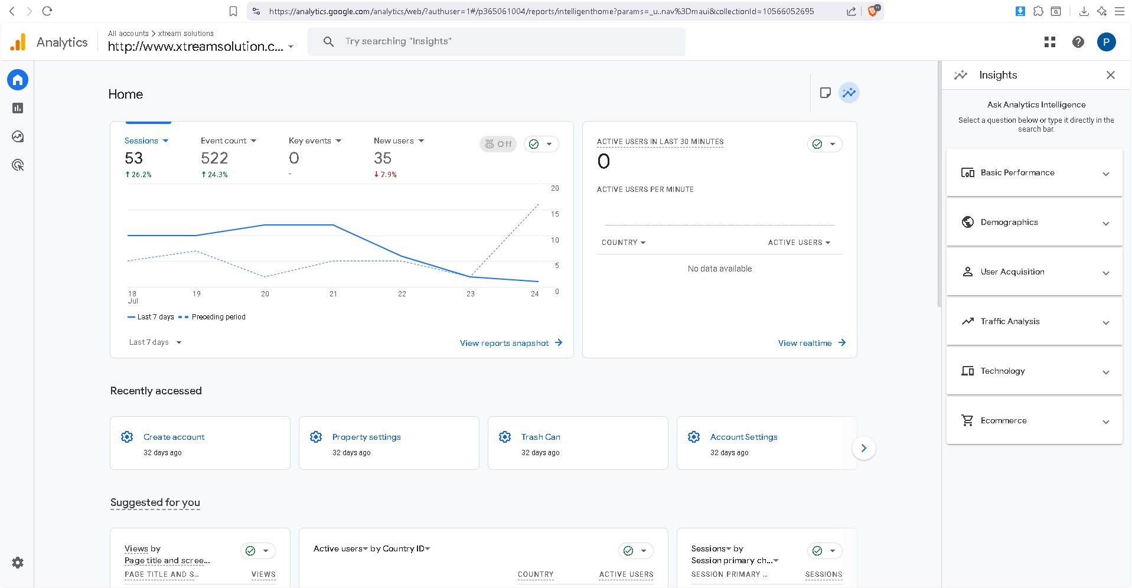Open the Advertising icon in left sidebar
Viewport: 1132px width, 588px height.
18,165
